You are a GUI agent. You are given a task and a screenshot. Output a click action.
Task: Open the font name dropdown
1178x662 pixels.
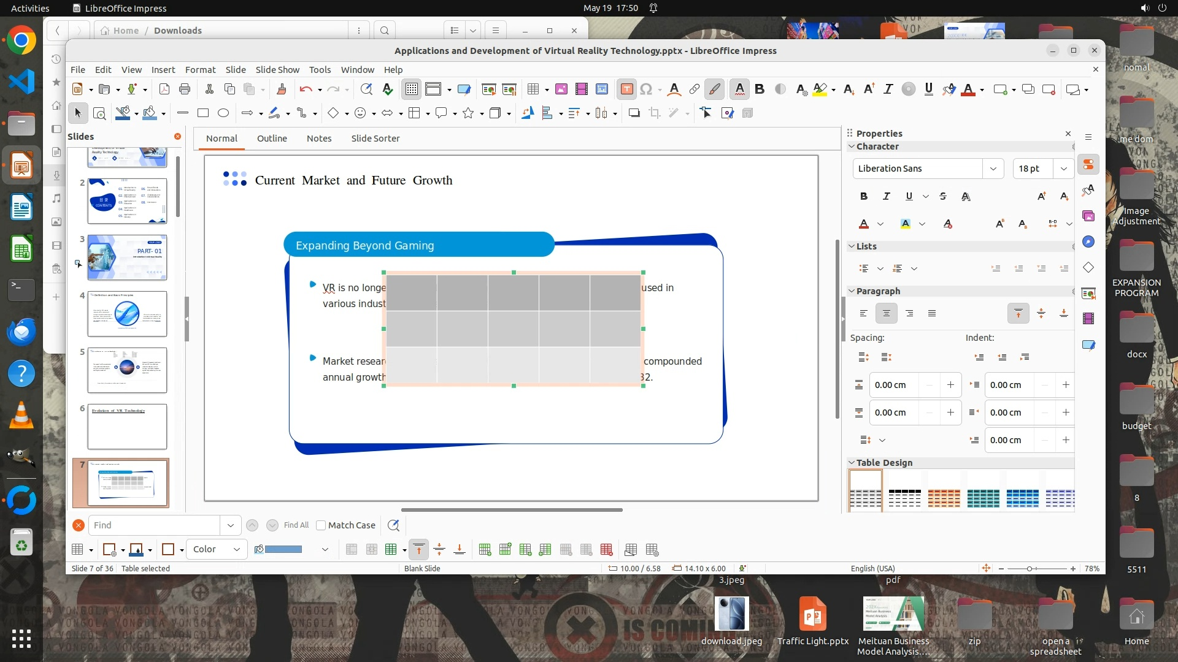(x=993, y=169)
